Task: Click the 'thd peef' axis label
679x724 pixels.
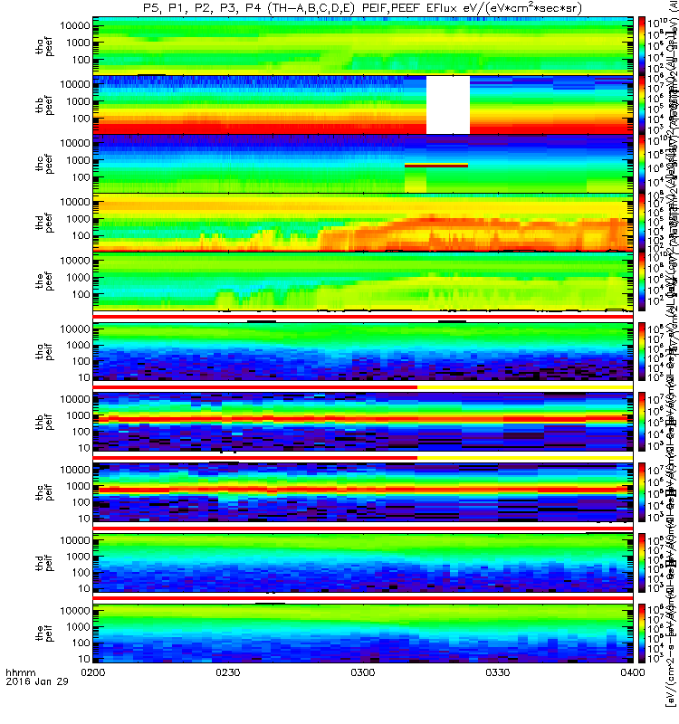Action: (x=44, y=223)
